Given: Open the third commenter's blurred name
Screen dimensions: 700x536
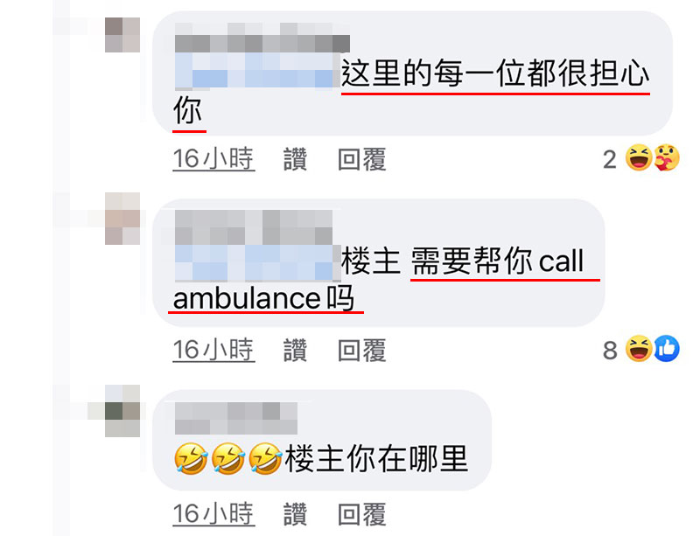Looking at the screenshot, I should (235, 418).
